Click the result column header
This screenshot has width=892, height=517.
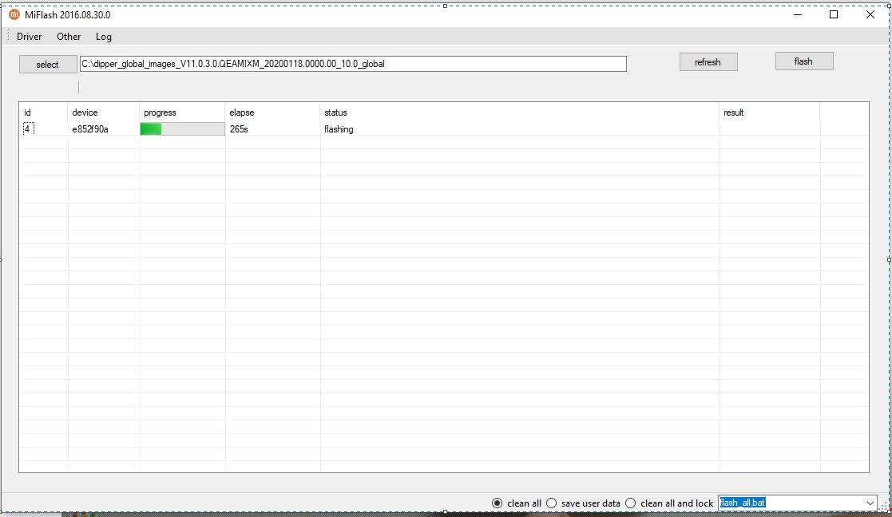pyautogui.click(x=769, y=112)
